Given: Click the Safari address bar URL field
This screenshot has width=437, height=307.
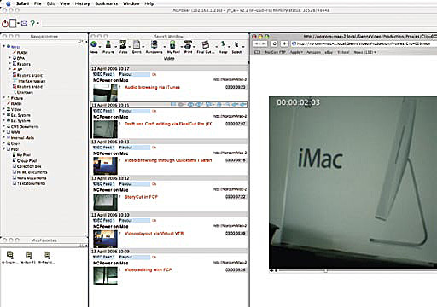Looking at the screenshot, I should (364, 43).
